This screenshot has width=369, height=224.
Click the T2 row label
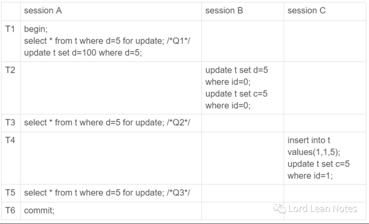point(10,70)
